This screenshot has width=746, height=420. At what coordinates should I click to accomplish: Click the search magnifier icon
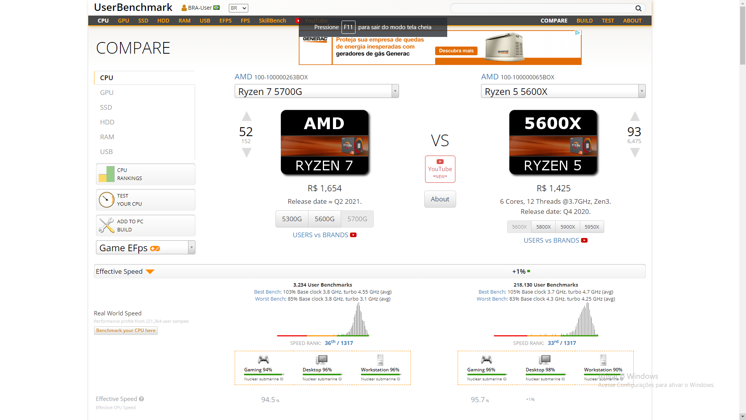[x=638, y=8]
